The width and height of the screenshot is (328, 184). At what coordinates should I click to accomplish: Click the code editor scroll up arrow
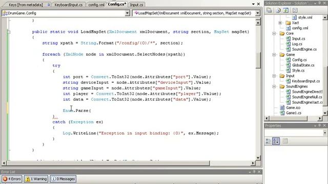pyautogui.click(x=258, y=22)
